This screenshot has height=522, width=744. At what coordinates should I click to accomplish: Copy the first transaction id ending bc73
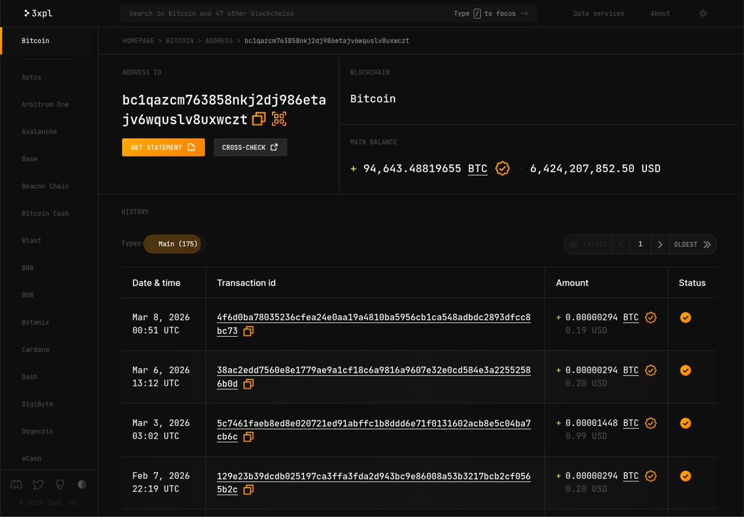click(248, 331)
